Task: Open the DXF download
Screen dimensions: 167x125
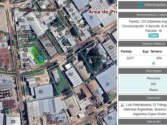Action: pos(153,84)
